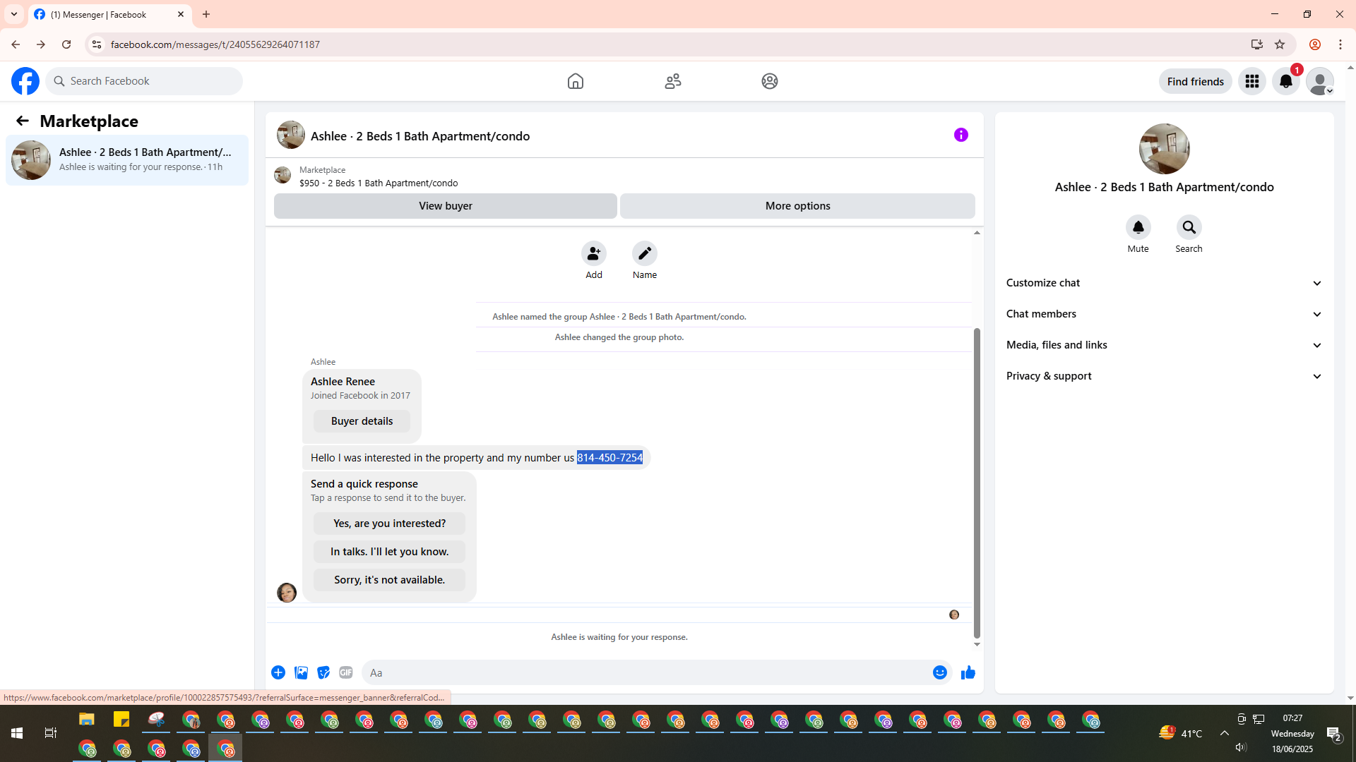Bookmark this page with star icon
The height and width of the screenshot is (762, 1356).
point(1280,44)
